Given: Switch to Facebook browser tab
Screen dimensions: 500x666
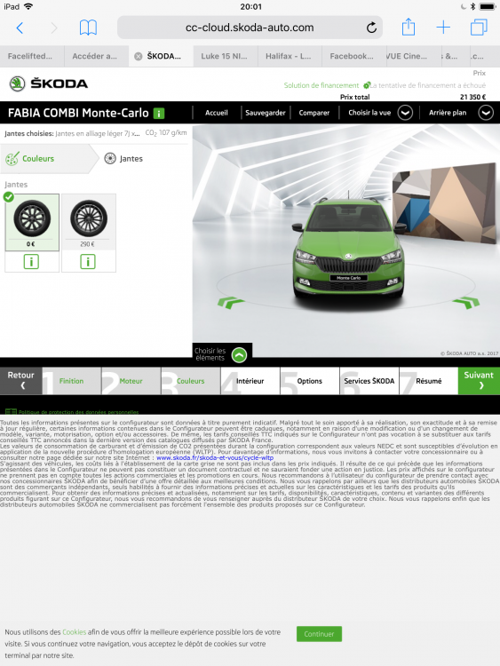Looking at the screenshot, I should [353, 56].
